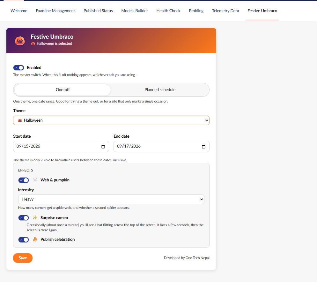
Task: Toggle the Web & pumpkin effect switch
Action: 24,180
